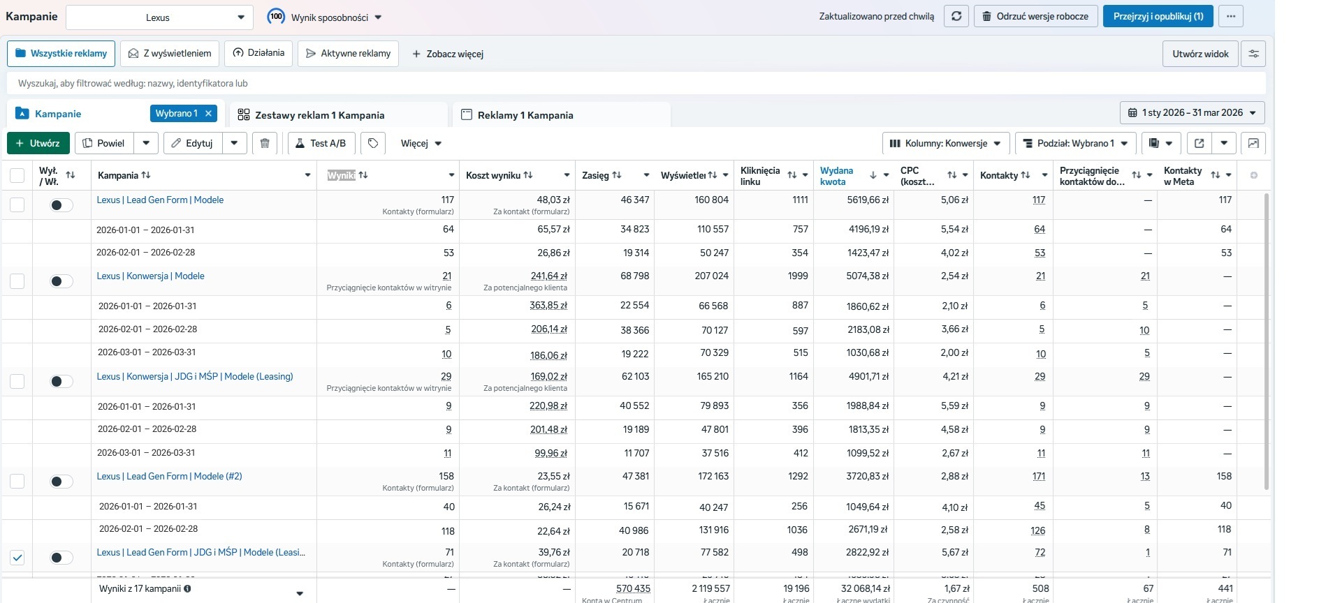Expand the 'Wyniki z 17 kampanii' summary arrow
1335x603 pixels.
[x=300, y=593]
